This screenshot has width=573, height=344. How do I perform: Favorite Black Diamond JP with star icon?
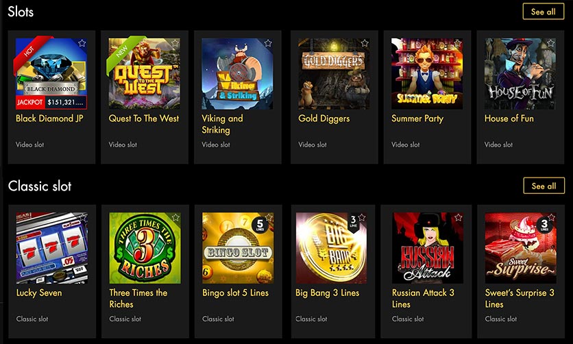click(82, 43)
